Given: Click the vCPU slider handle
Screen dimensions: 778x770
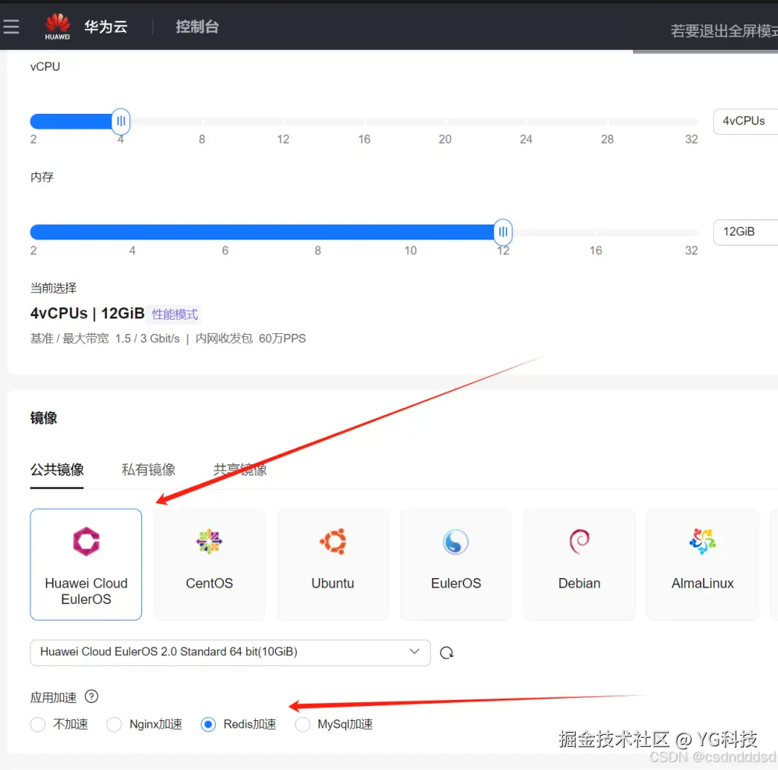Looking at the screenshot, I should point(120,121).
